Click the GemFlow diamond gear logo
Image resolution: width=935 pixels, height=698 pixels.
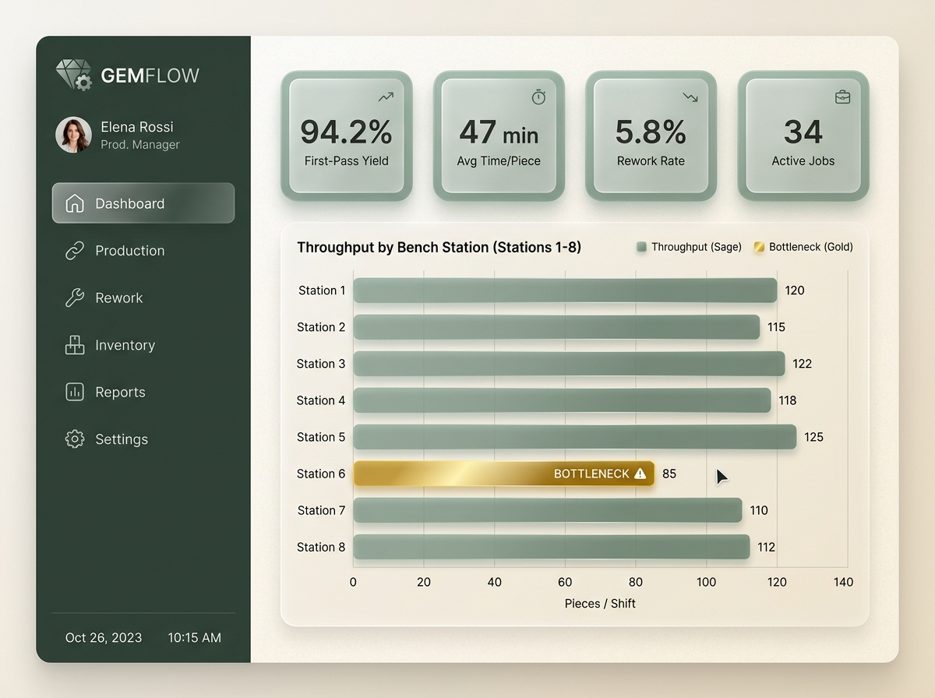(x=74, y=75)
